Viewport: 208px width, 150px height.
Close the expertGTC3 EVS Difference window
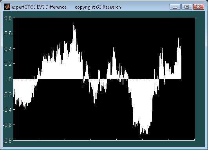pyautogui.click(x=199, y=7)
